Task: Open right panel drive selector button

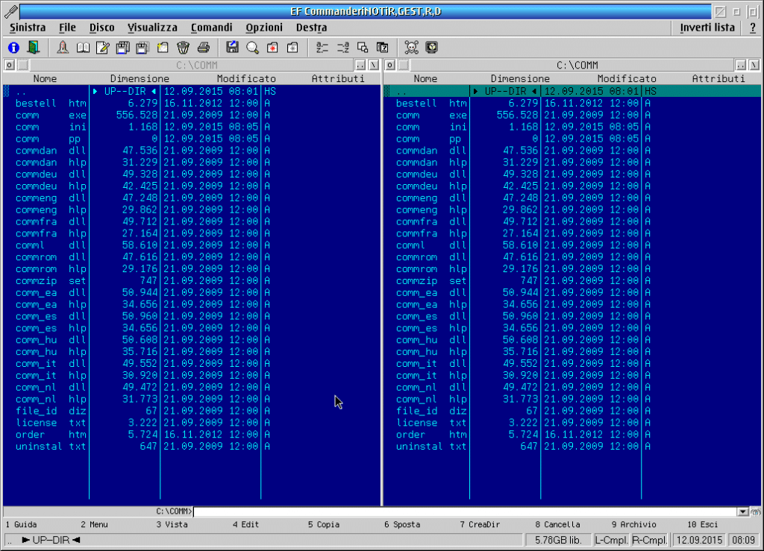Action: 389,65
